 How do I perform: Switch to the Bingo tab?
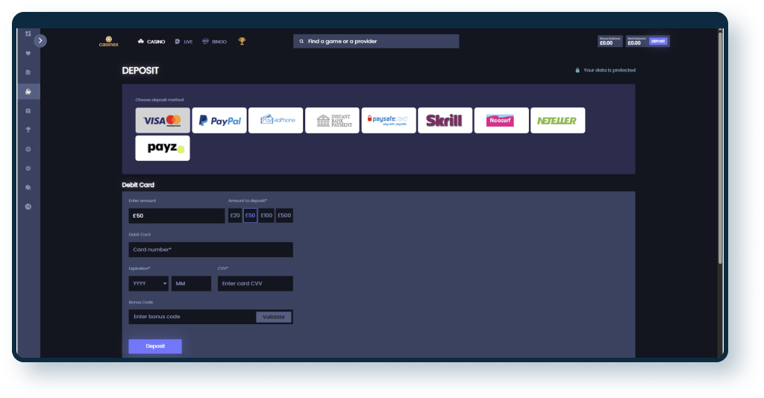215,42
